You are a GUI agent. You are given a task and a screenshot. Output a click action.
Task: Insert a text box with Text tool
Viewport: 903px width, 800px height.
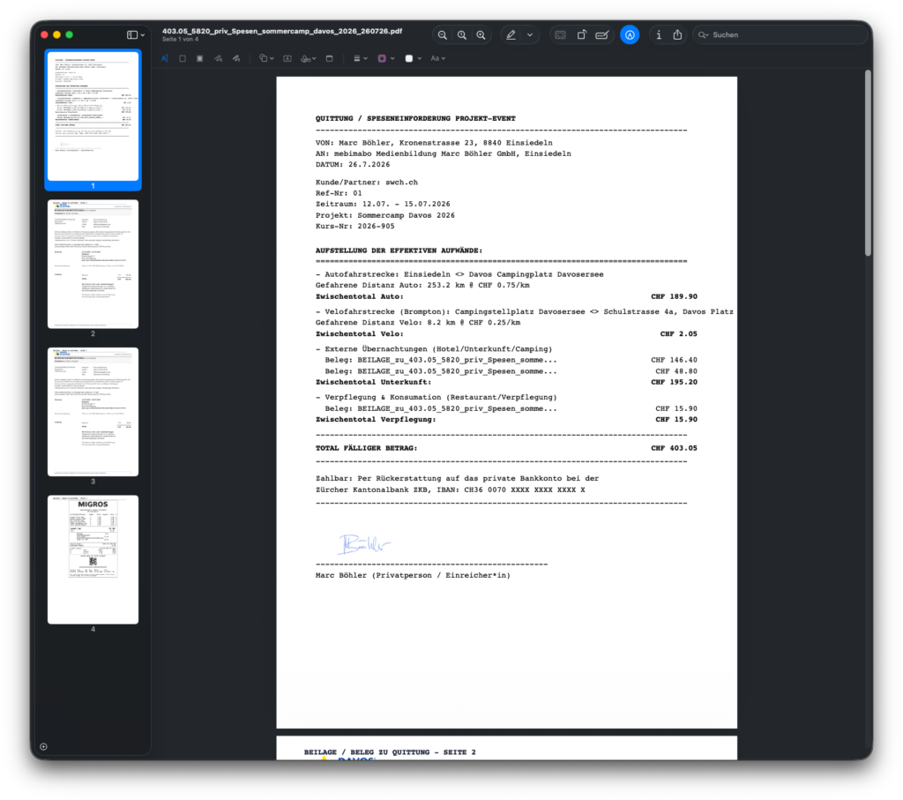[x=287, y=58]
